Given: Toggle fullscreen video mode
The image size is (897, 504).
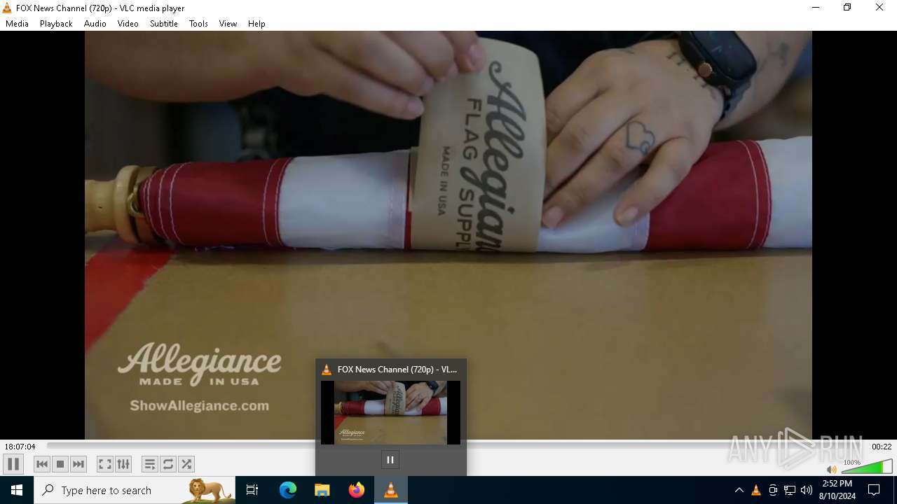Looking at the screenshot, I should point(104,464).
